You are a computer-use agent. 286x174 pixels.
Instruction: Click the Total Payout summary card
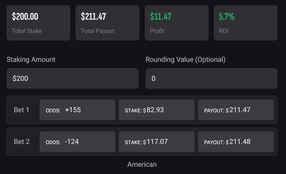click(x=107, y=23)
